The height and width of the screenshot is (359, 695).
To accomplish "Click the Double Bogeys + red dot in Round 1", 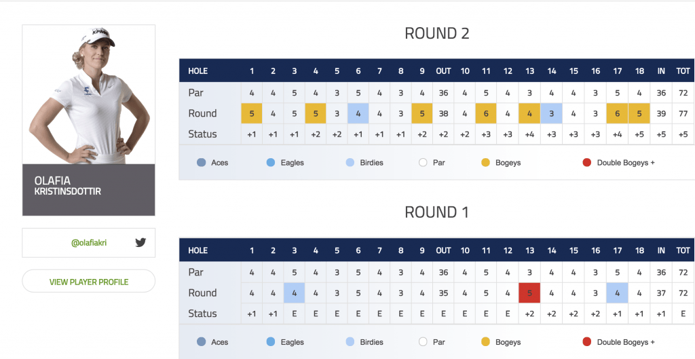I will click(x=587, y=342).
